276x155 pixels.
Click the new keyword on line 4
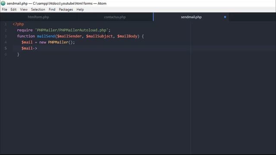43,42
